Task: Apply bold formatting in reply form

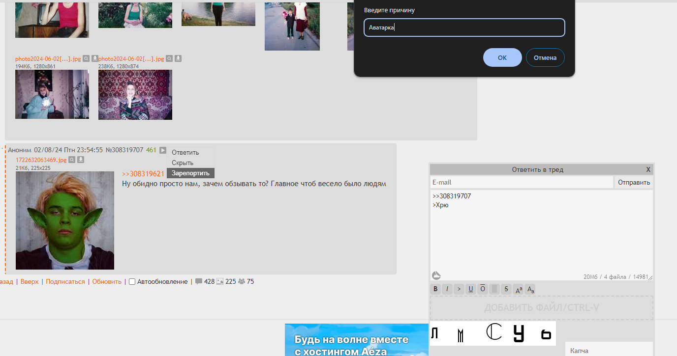Action: point(435,289)
